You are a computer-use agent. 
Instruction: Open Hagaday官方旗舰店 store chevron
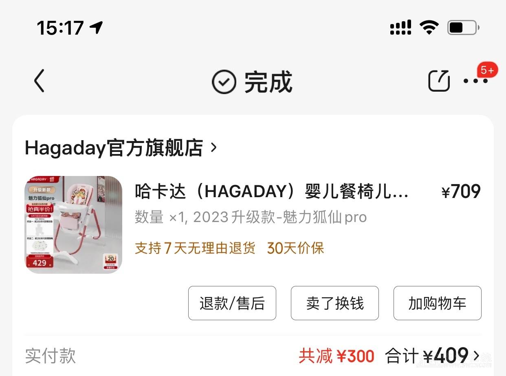(213, 147)
